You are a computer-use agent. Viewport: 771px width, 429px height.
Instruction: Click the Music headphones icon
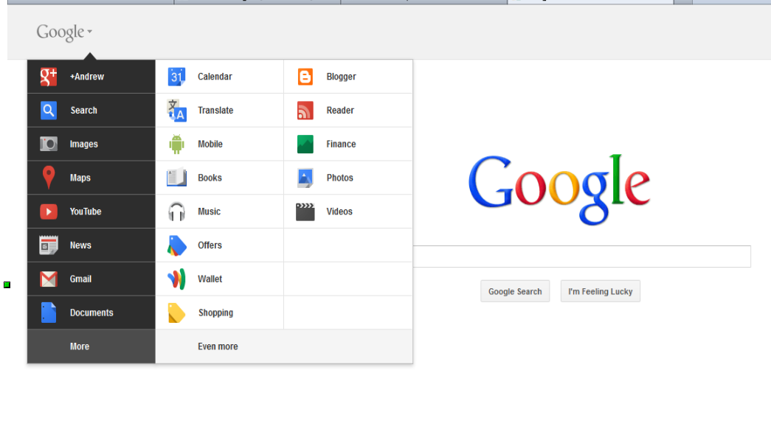coord(176,212)
